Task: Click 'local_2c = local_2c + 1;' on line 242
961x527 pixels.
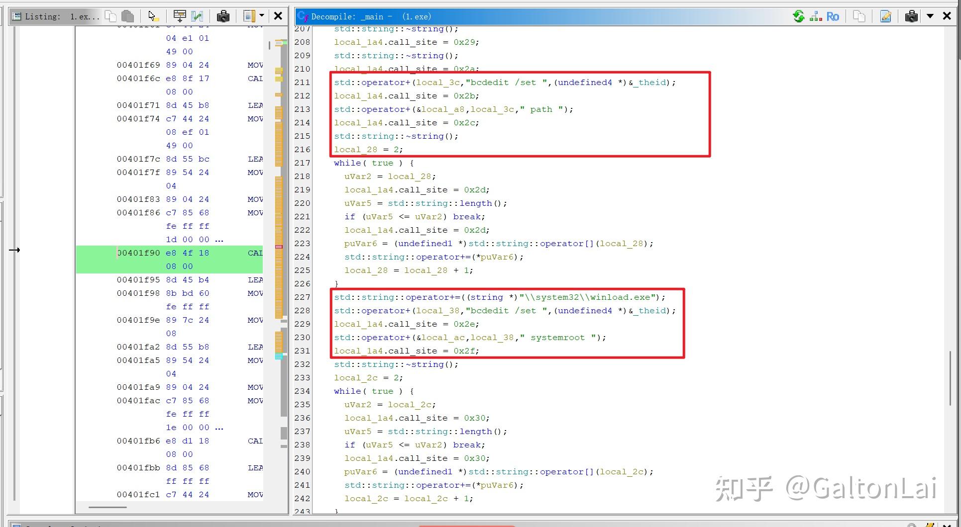Action: pos(409,498)
